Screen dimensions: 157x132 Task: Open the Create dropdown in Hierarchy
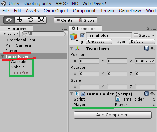pyautogui.click(x=11, y=34)
